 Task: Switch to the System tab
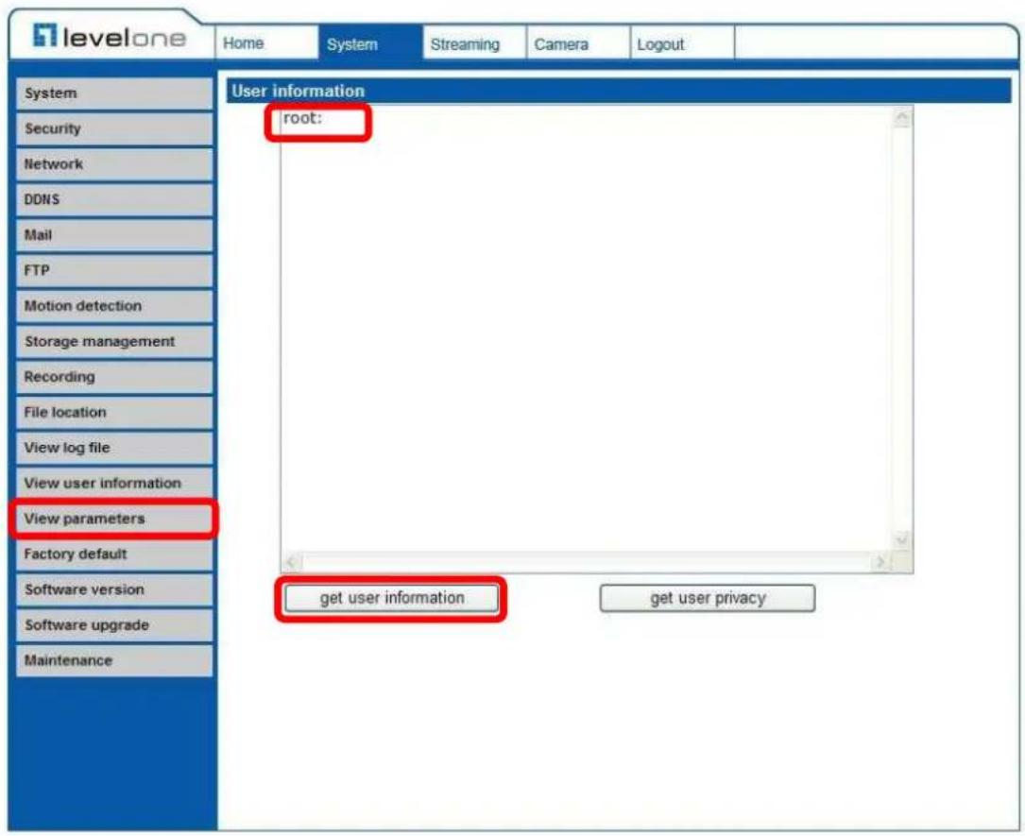pyautogui.click(x=370, y=43)
